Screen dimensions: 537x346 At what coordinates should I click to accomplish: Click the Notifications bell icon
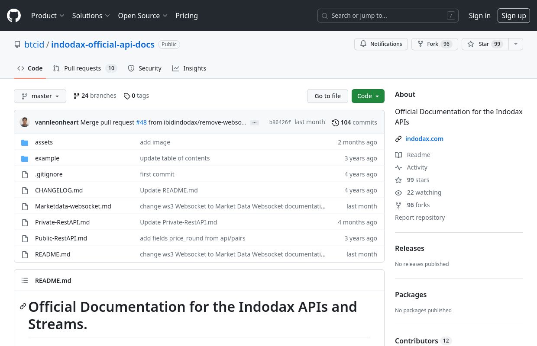click(363, 44)
